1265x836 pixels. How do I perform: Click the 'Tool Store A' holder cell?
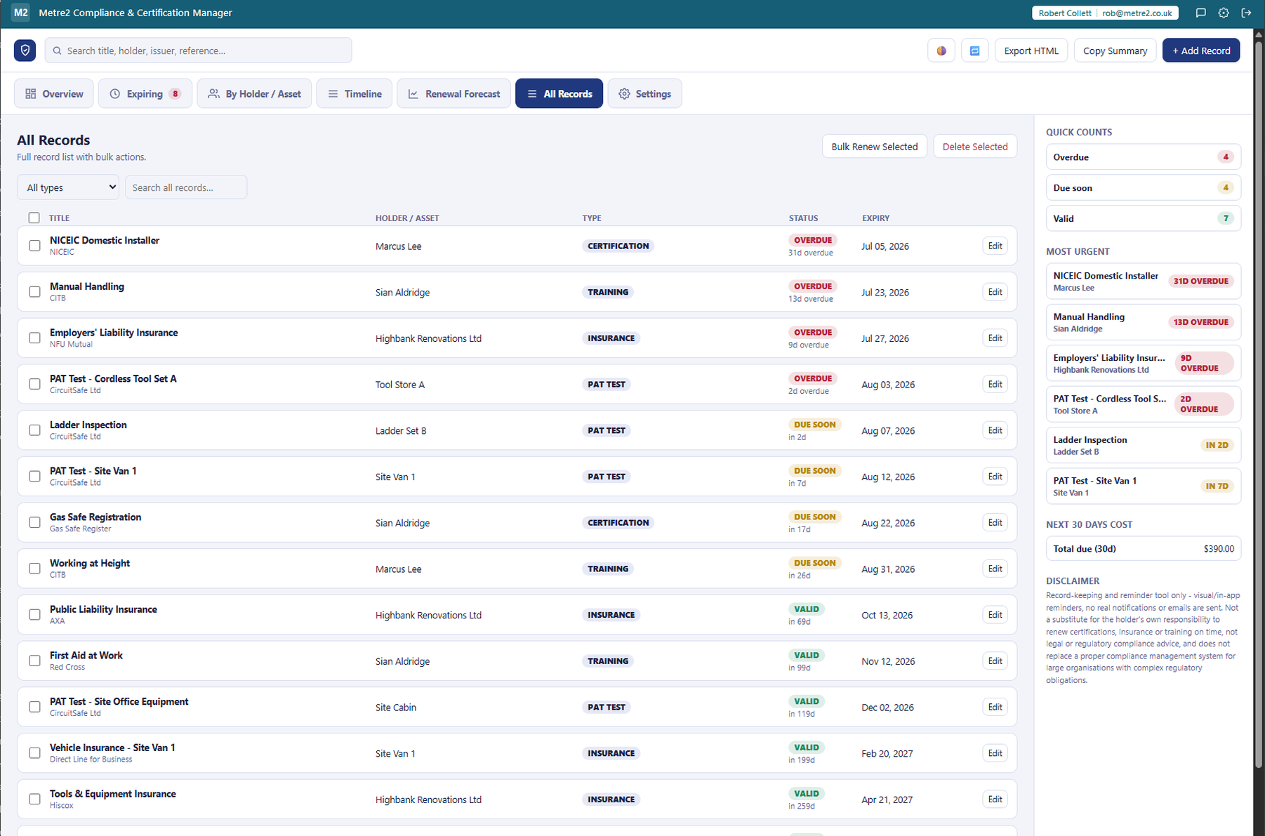[x=400, y=385]
